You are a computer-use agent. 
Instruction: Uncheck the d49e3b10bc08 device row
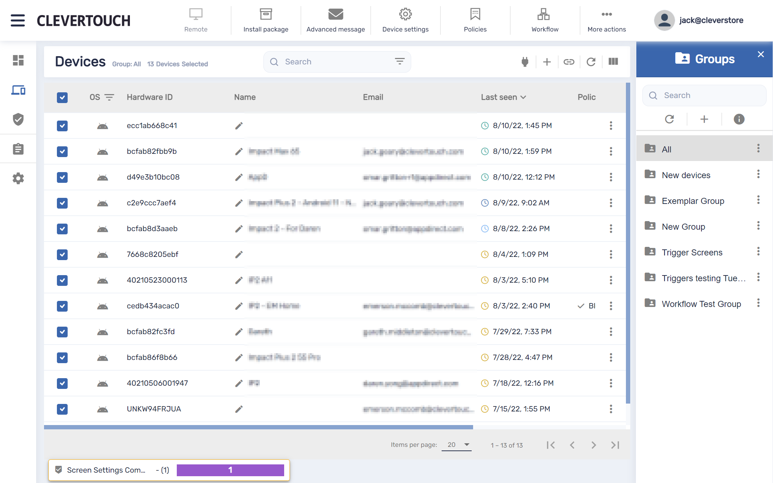62,177
